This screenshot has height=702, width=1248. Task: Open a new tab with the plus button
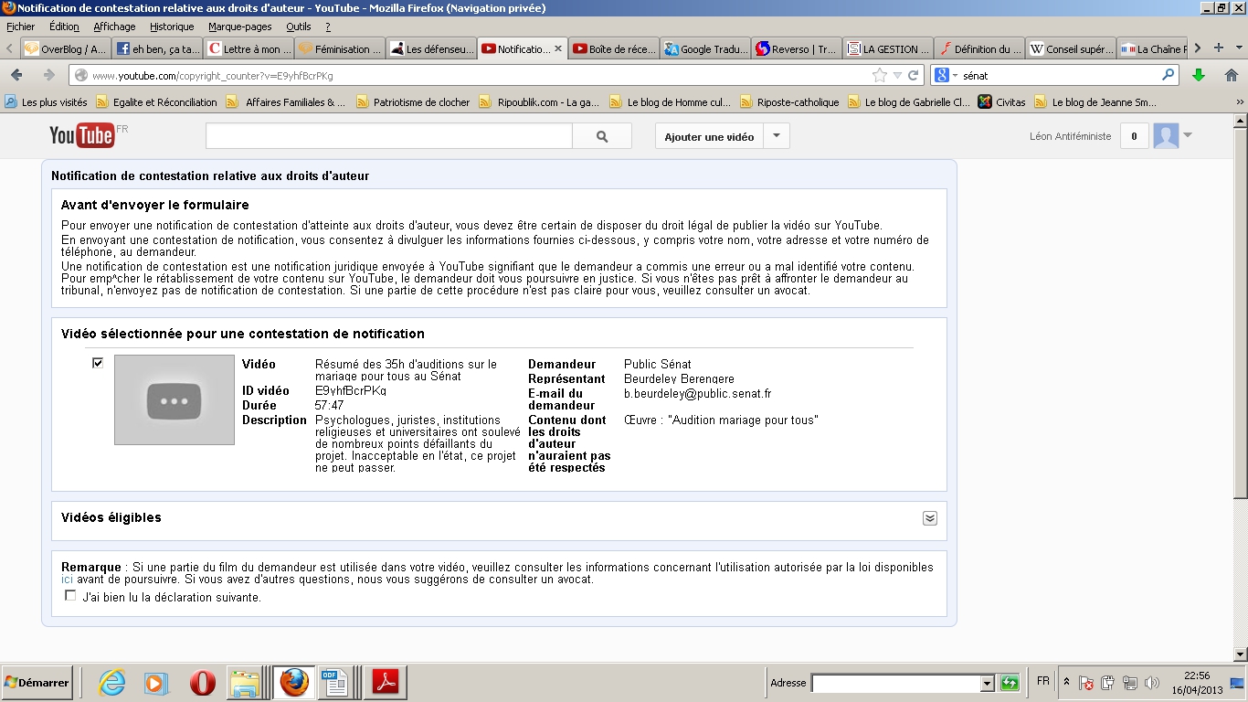(x=1218, y=48)
